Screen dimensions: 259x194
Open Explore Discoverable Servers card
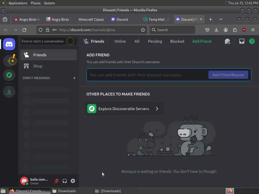coord(124,109)
